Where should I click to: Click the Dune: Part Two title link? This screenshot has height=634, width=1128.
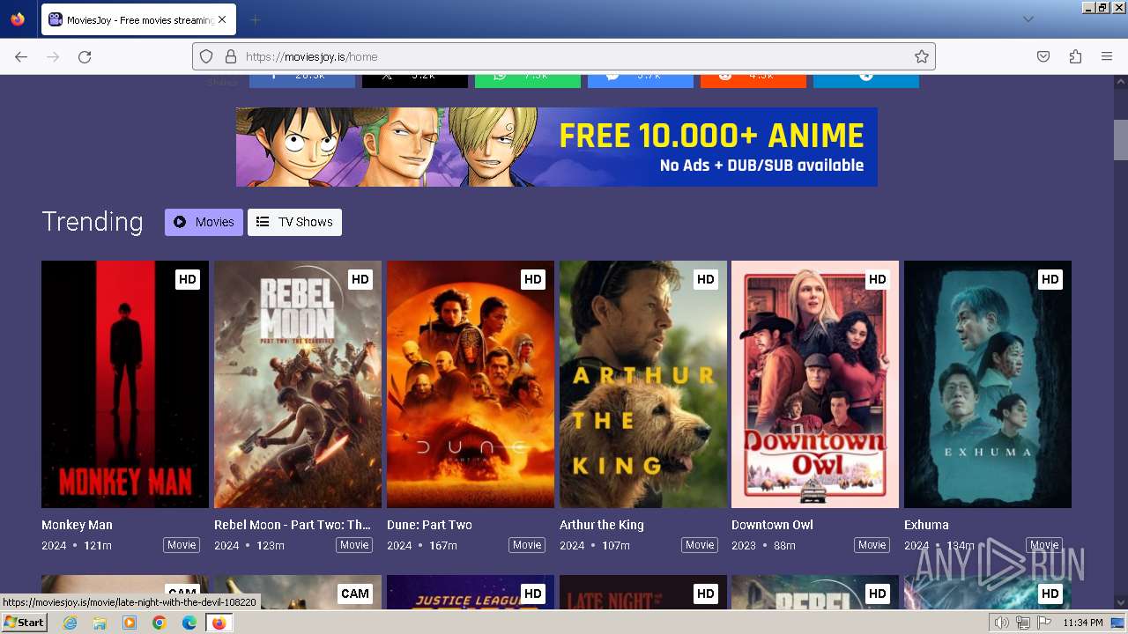pyautogui.click(x=429, y=525)
